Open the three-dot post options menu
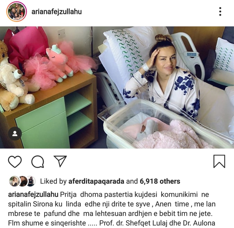 (x=220, y=11)
